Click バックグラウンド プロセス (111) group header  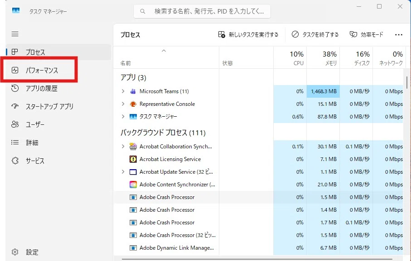pyautogui.click(x=163, y=133)
